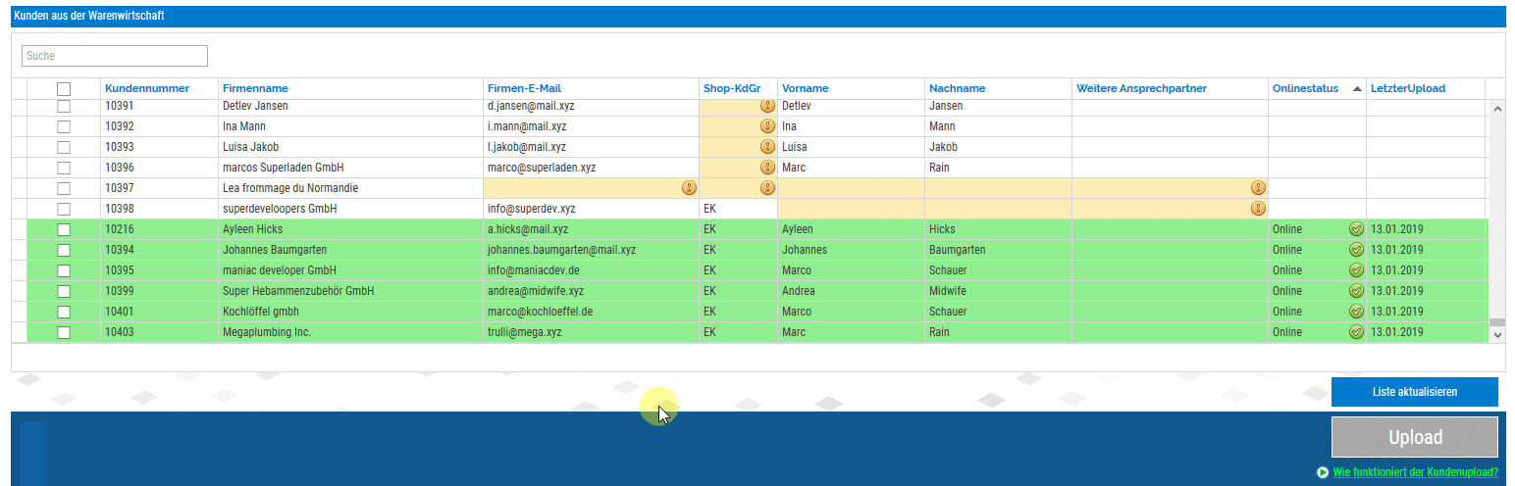The width and height of the screenshot is (1515, 486).
Task: Click green online checkmark for Megaplumbing Inc.
Action: (1356, 332)
